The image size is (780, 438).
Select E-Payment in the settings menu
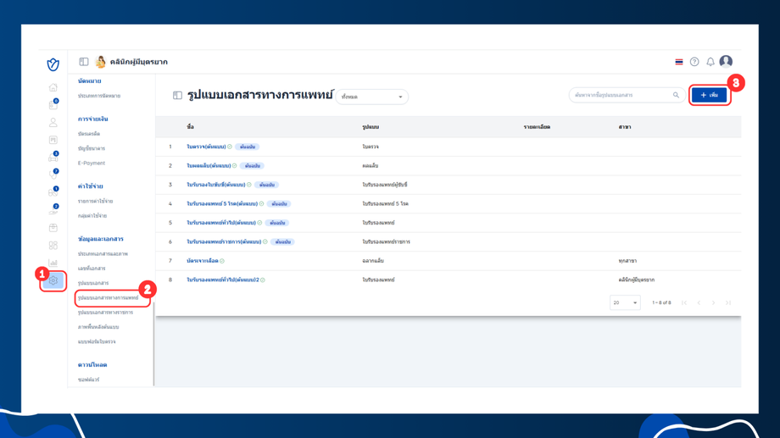(92, 163)
